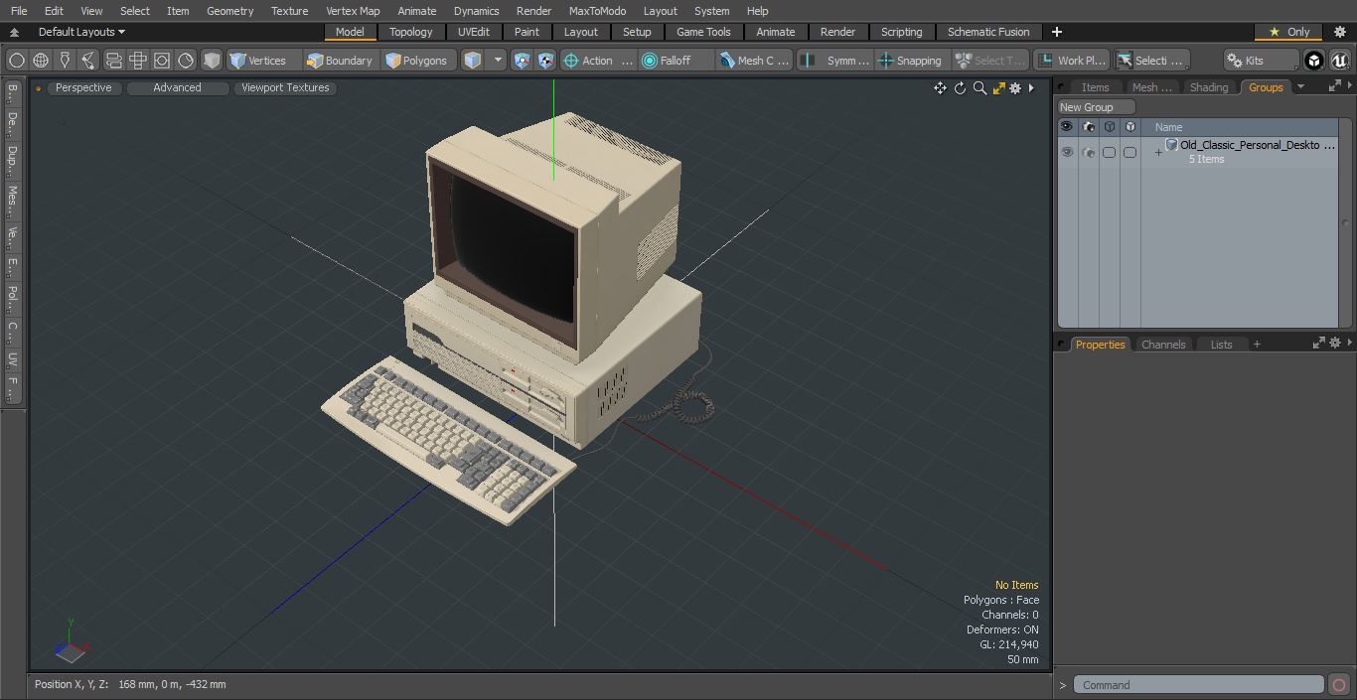Click the orange maximize viewport icon
The image size is (1357, 700).
click(998, 88)
